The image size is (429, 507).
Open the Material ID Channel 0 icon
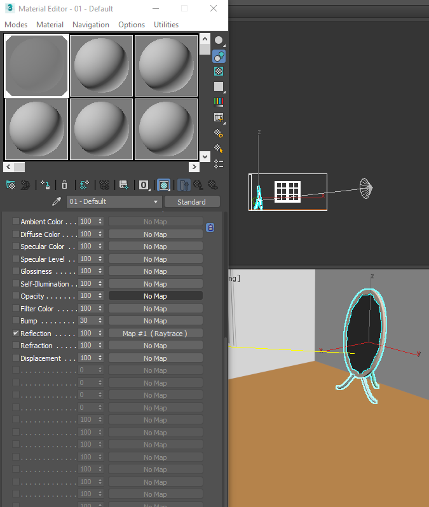[144, 185]
